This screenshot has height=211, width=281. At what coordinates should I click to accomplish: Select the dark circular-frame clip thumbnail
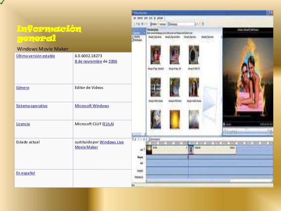(194, 55)
